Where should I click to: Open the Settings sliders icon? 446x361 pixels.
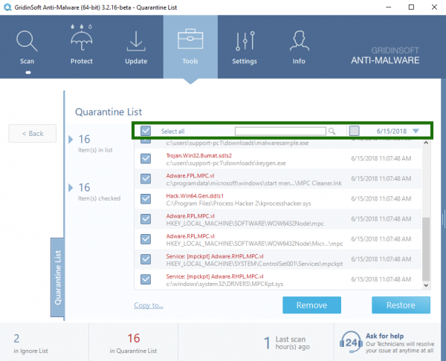coord(245,41)
